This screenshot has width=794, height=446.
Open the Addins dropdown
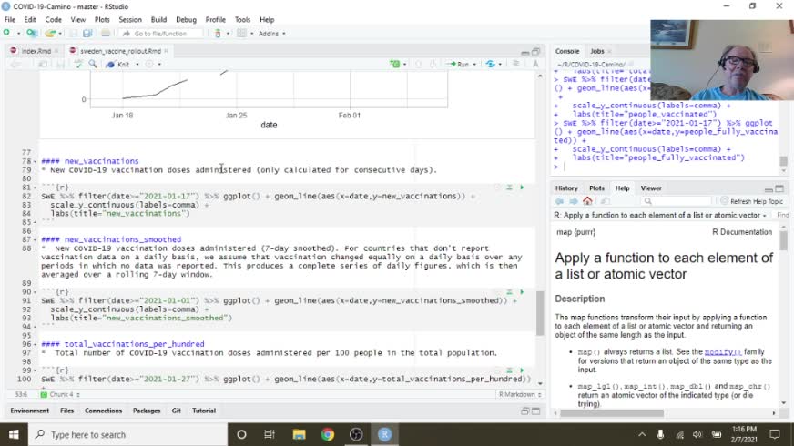pyautogui.click(x=271, y=34)
